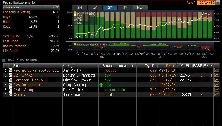Open the Komercni Banka AS firm link
Image resolution: width=222 pixels, height=126 pixels.
pyautogui.click(x=31, y=80)
